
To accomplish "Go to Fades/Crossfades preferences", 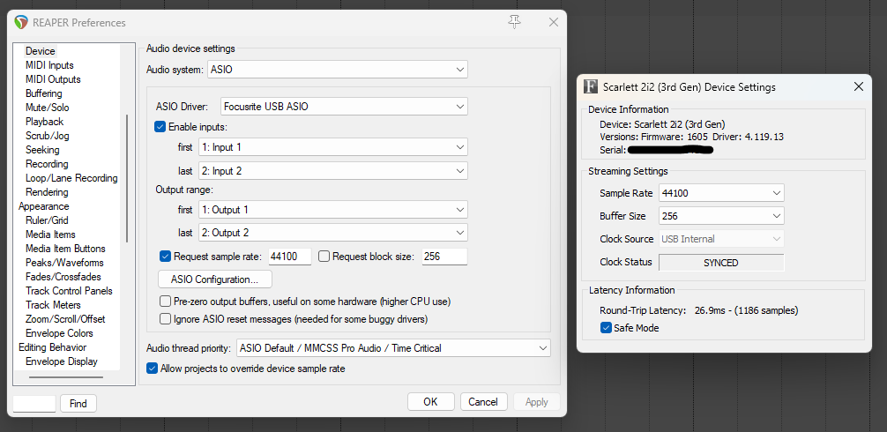I will [x=63, y=277].
